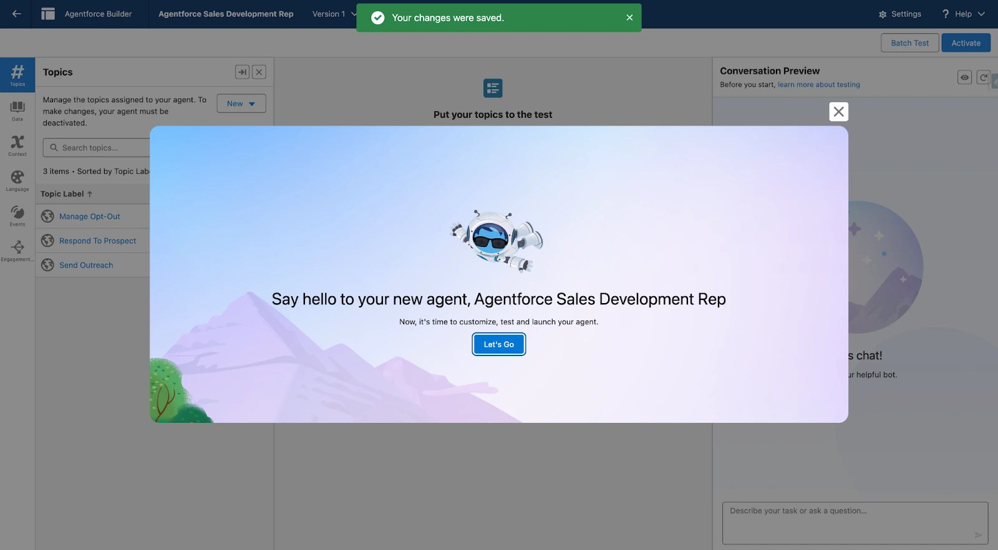Screen dimensions: 998x550
Task: Click the '3 items' sorted text
Action: click(97, 171)
